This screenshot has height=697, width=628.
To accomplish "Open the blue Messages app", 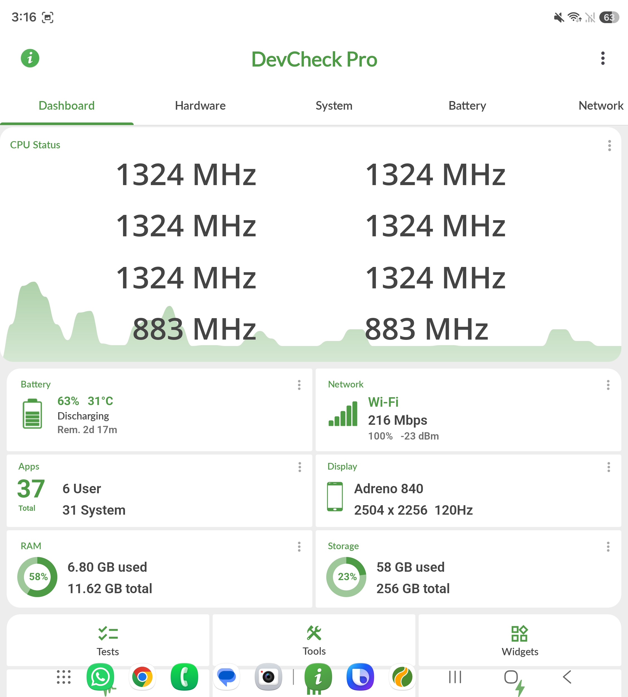I will click(x=226, y=677).
